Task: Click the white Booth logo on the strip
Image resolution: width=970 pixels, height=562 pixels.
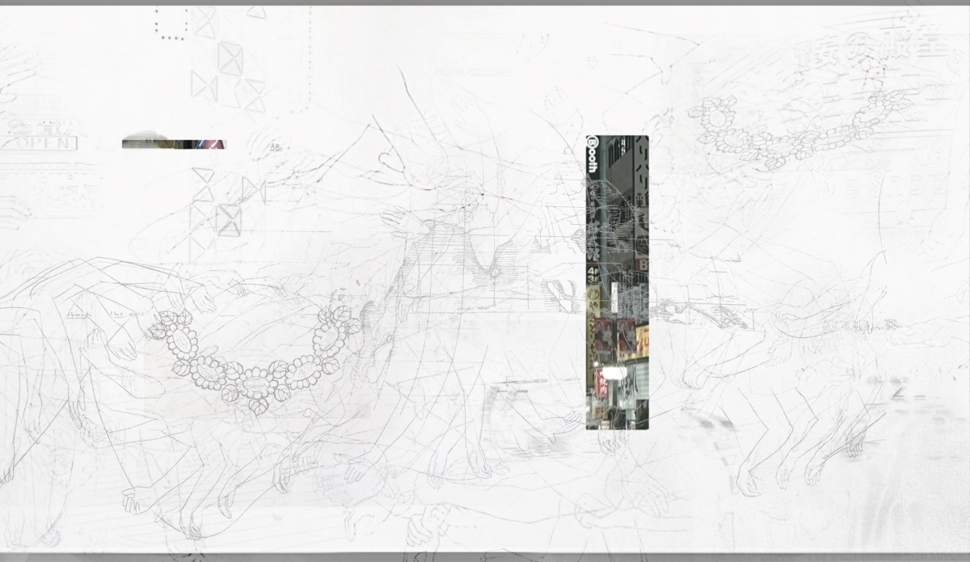Action: pyautogui.click(x=593, y=154)
